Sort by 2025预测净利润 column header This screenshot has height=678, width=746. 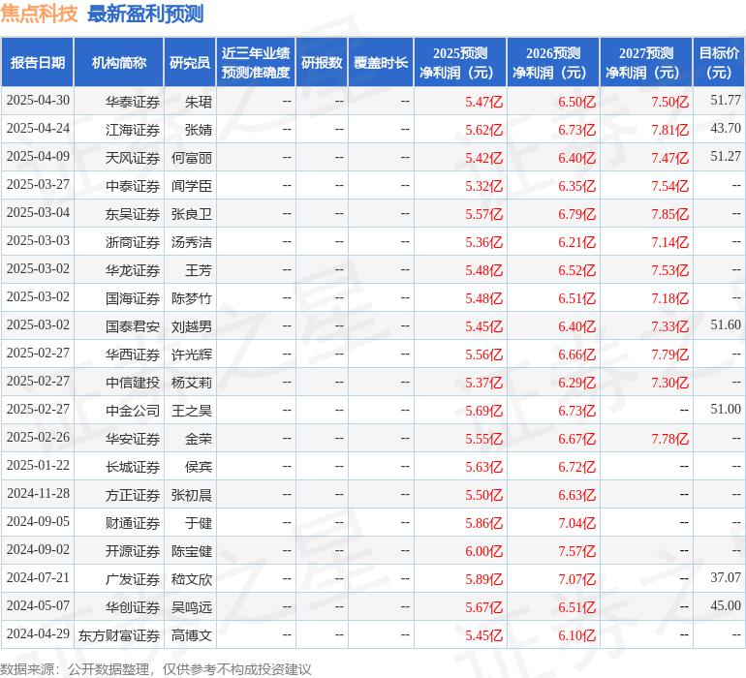point(460,63)
